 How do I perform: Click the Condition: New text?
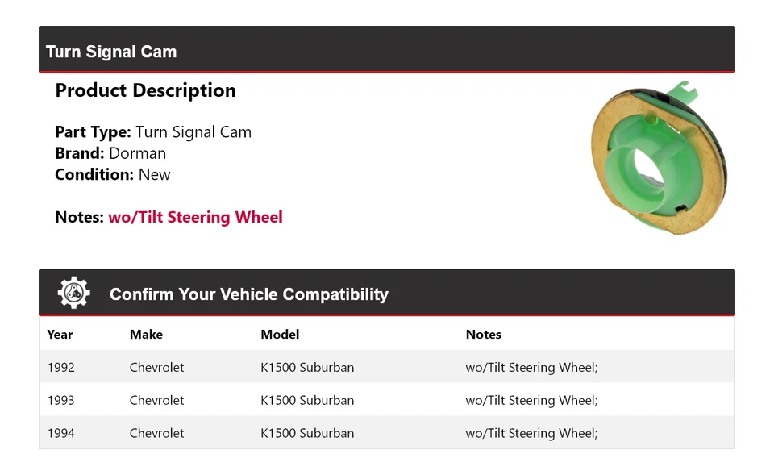point(113,174)
